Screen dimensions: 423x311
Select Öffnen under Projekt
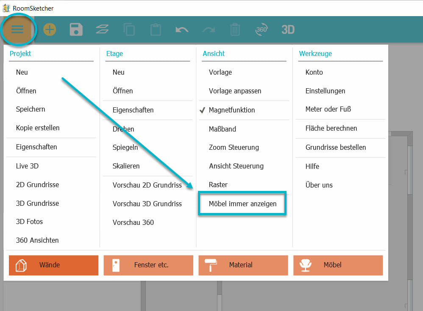[x=26, y=91]
